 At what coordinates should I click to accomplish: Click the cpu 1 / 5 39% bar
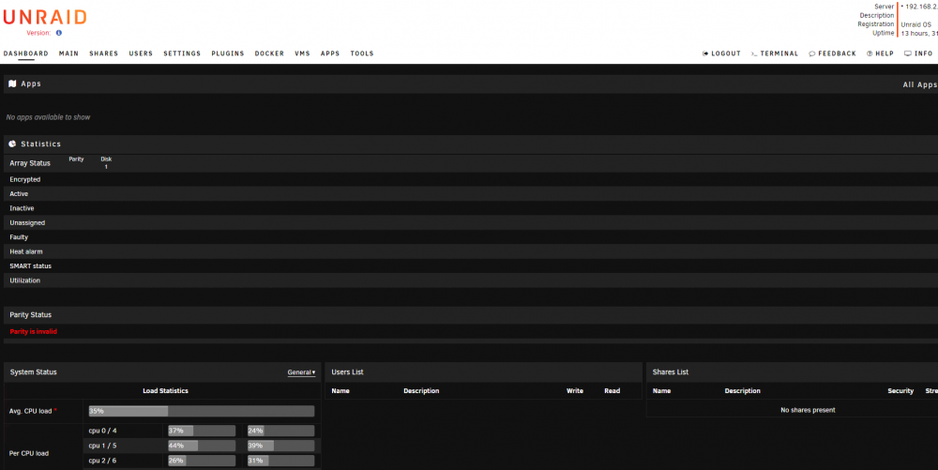click(281, 446)
